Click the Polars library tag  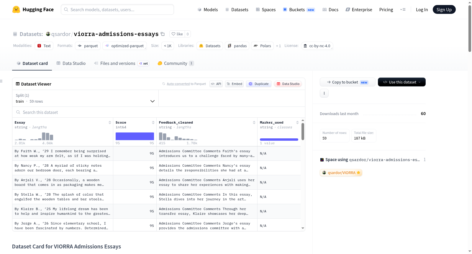pos(263,46)
